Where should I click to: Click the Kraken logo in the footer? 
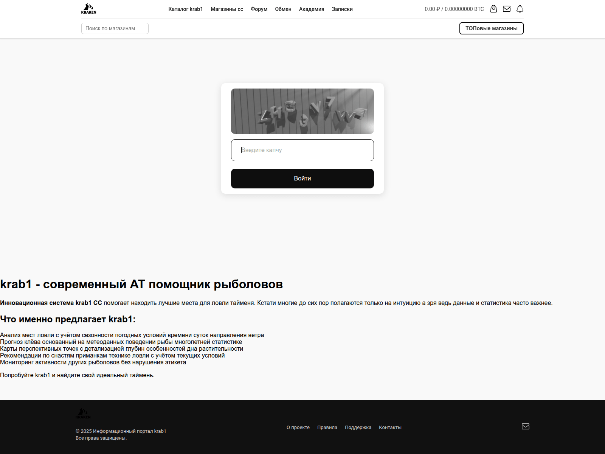(x=83, y=413)
